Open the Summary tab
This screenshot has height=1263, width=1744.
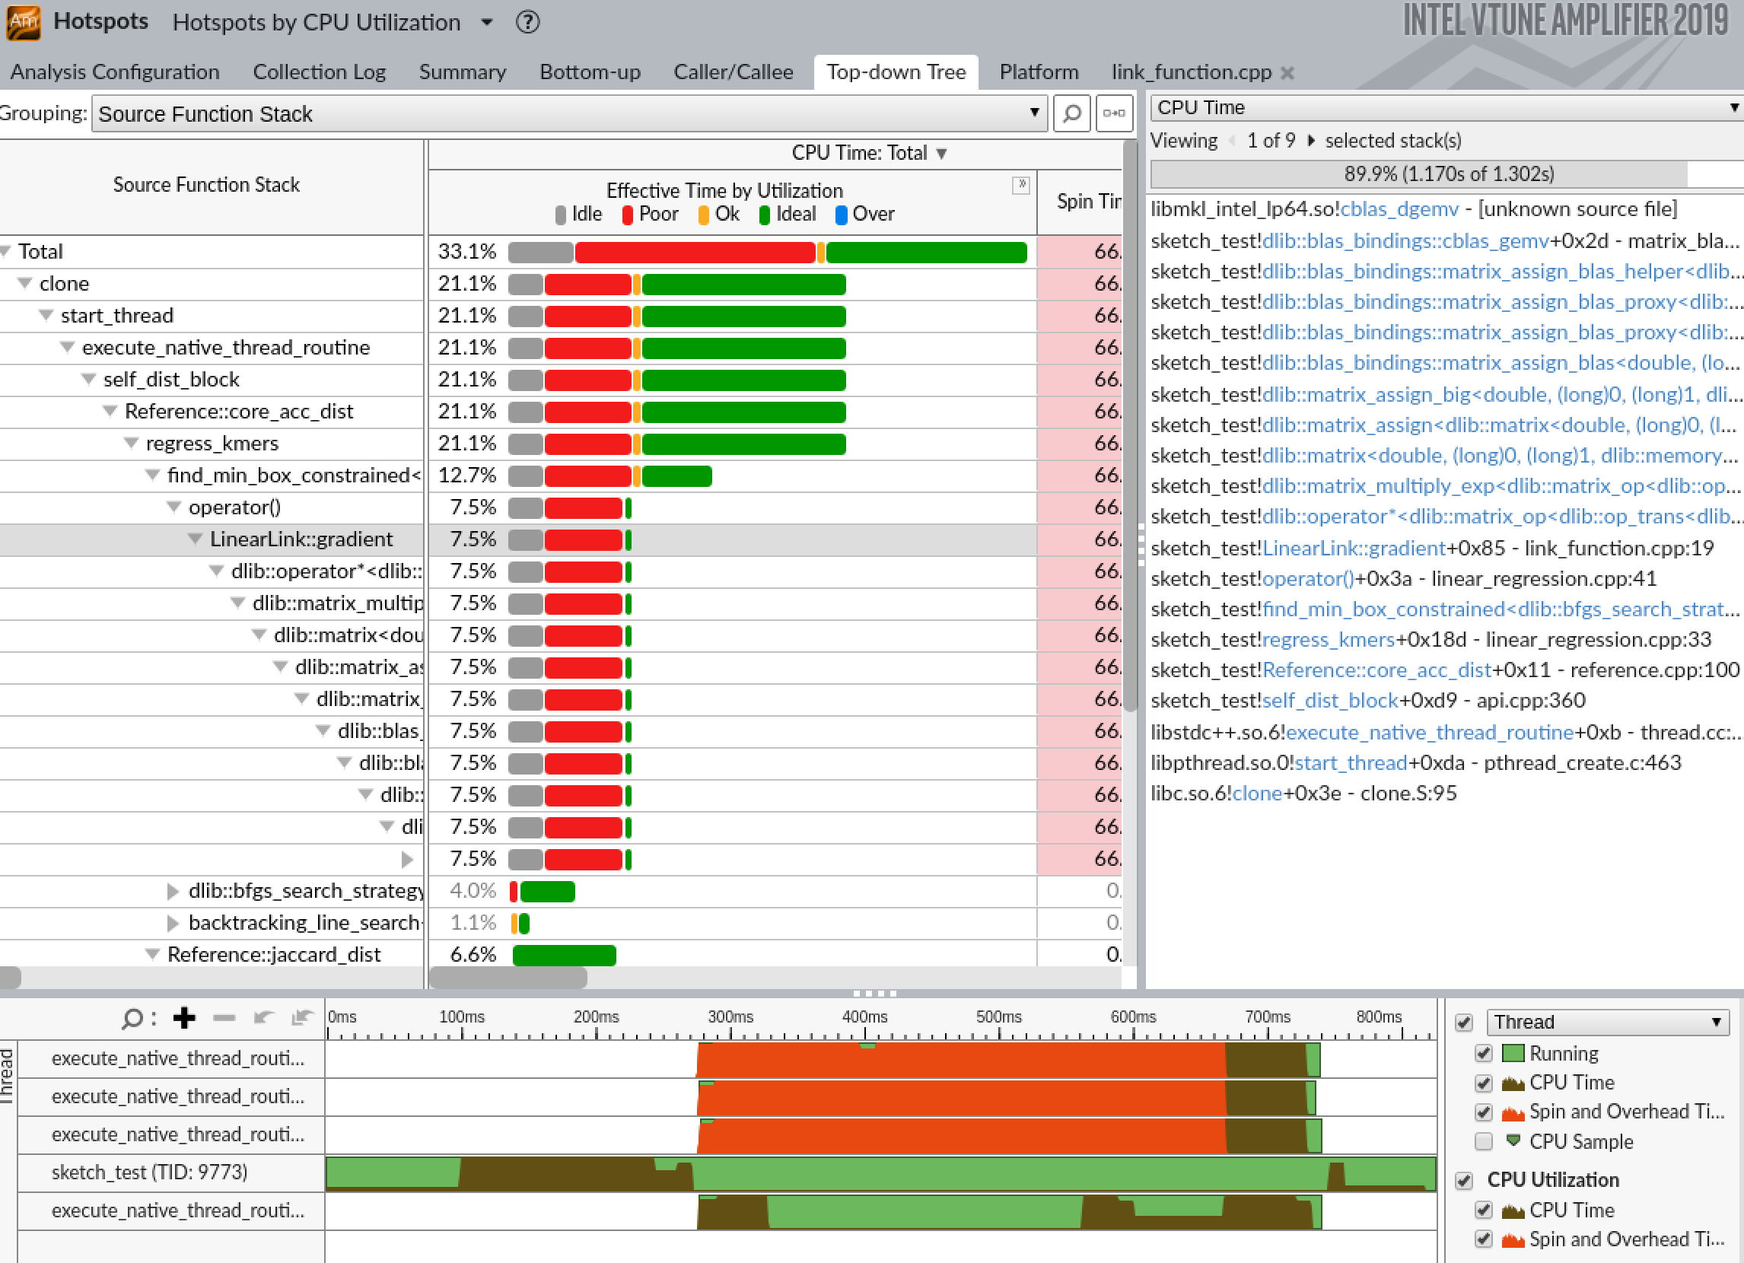462,72
